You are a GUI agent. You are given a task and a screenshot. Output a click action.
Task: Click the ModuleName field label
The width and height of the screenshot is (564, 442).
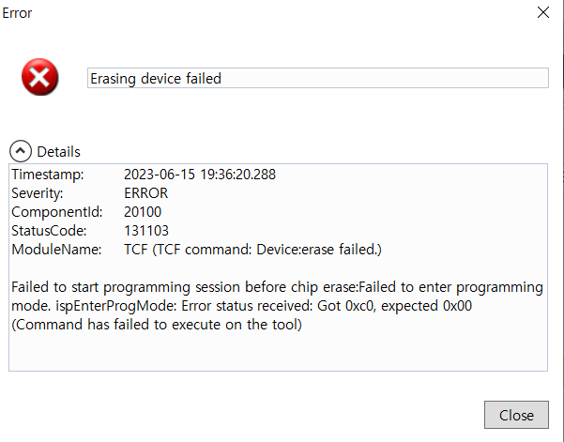coord(54,249)
